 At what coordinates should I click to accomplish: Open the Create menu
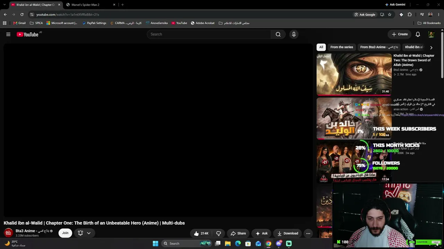[400, 34]
